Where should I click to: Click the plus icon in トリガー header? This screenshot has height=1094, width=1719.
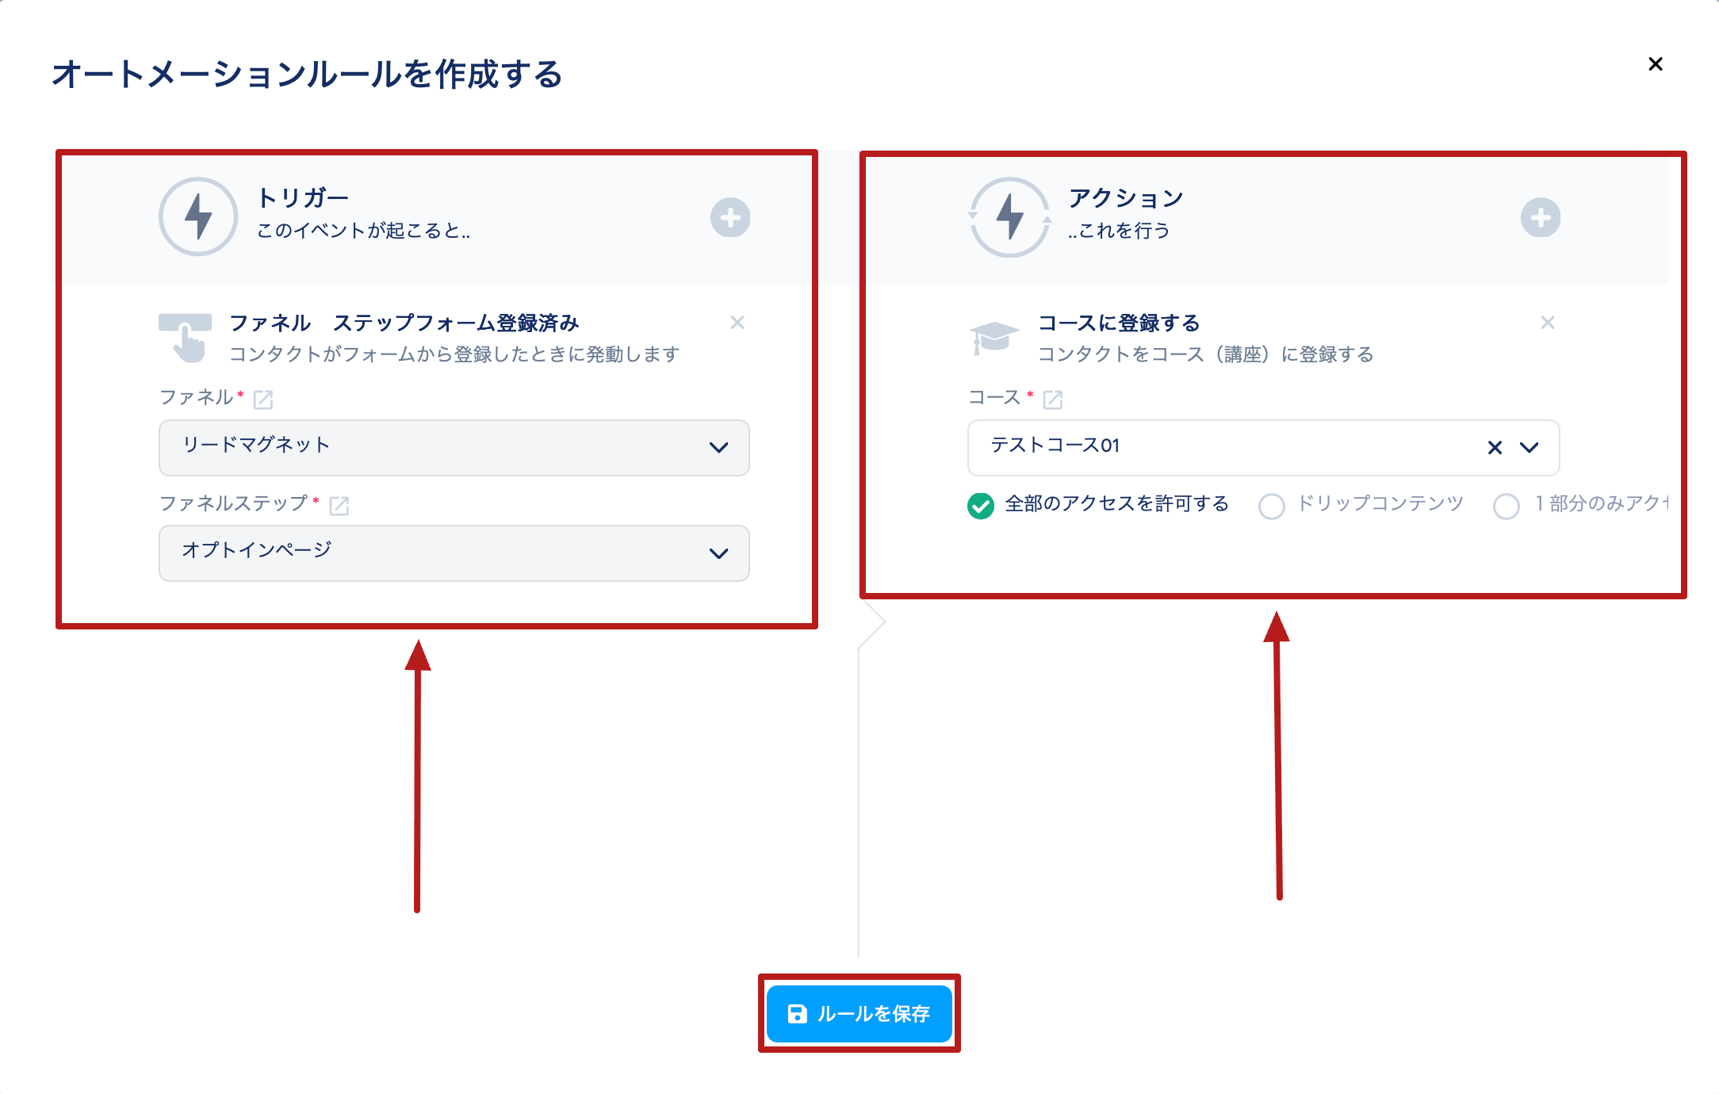(729, 217)
